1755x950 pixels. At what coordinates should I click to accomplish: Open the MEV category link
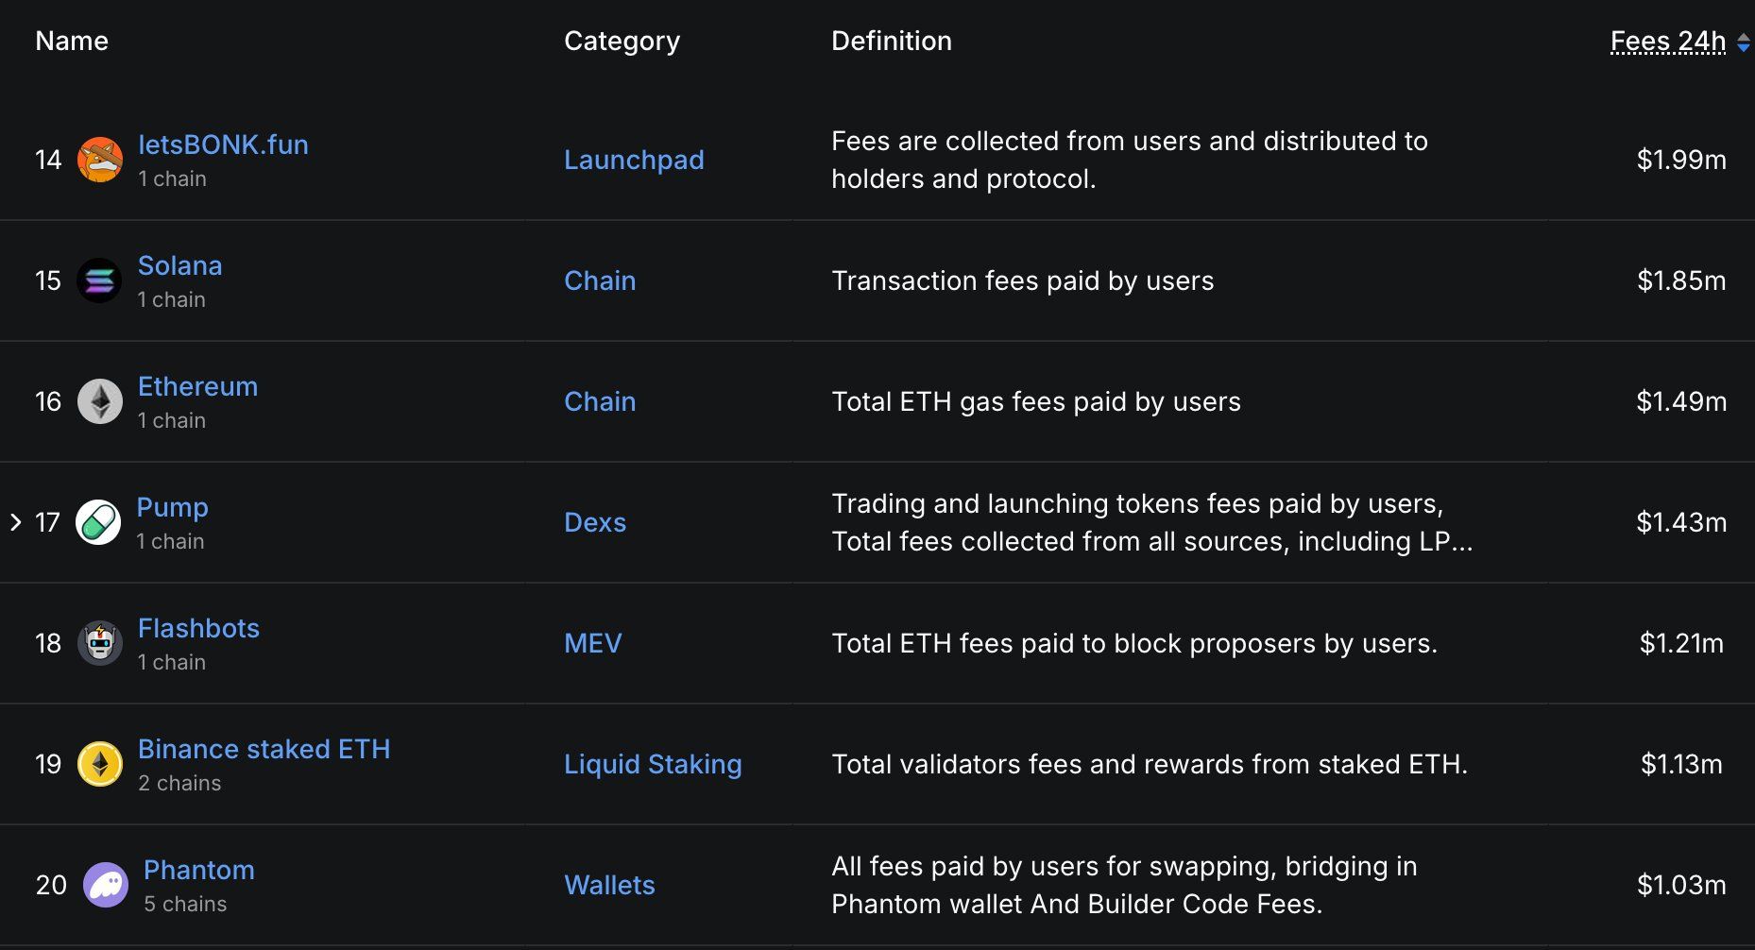click(592, 643)
